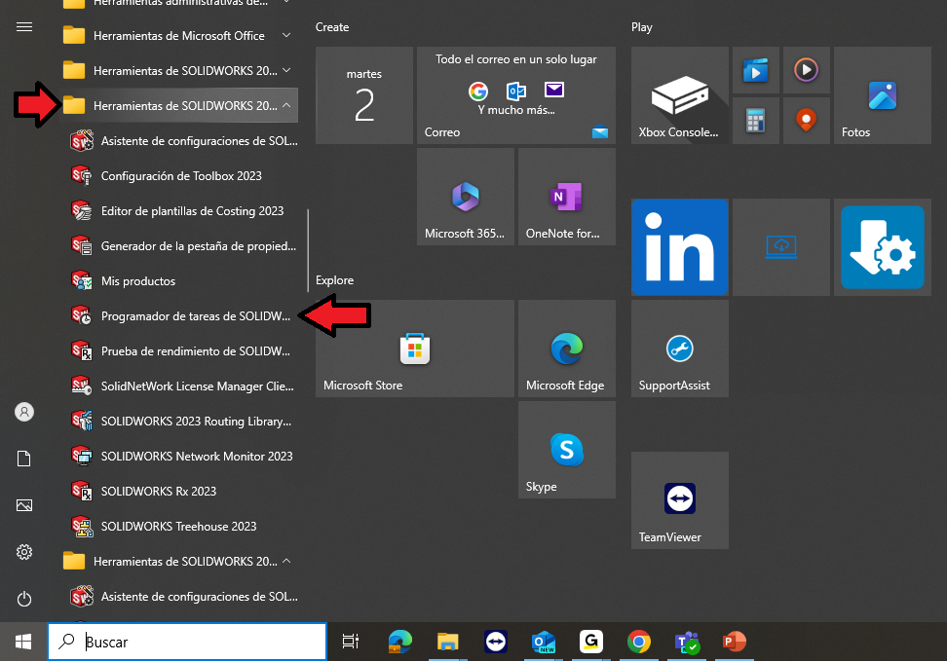Open SOLIDWORKS Treehouse 2023

tap(180, 526)
